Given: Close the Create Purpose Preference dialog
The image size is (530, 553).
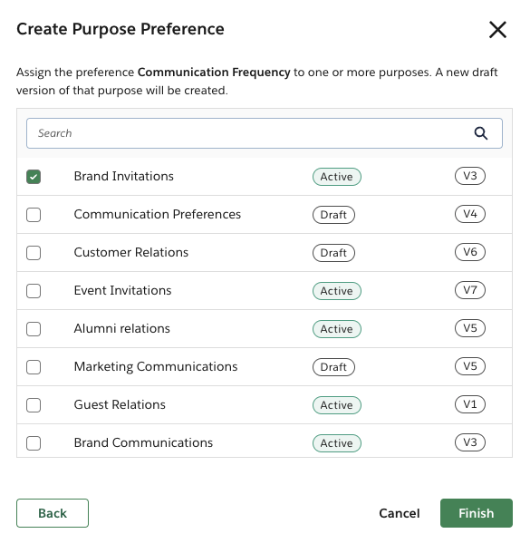Looking at the screenshot, I should (497, 29).
